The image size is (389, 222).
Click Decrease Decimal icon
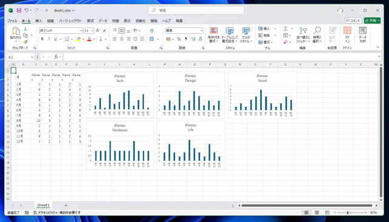tap(201, 39)
